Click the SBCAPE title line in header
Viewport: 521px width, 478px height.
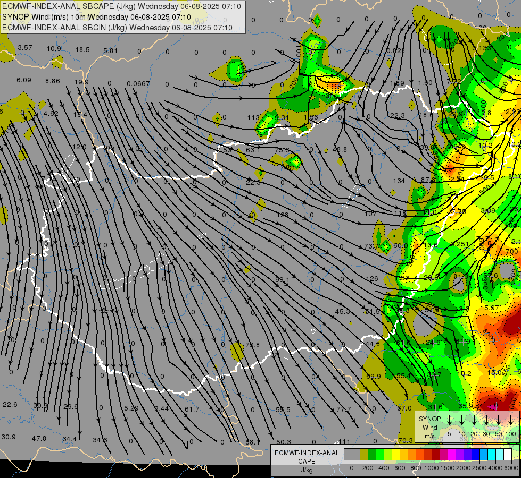(121, 6)
